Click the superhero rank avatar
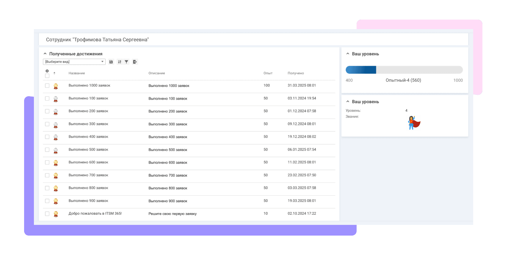The height and width of the screenshot is (254, 508). [414, 123]
